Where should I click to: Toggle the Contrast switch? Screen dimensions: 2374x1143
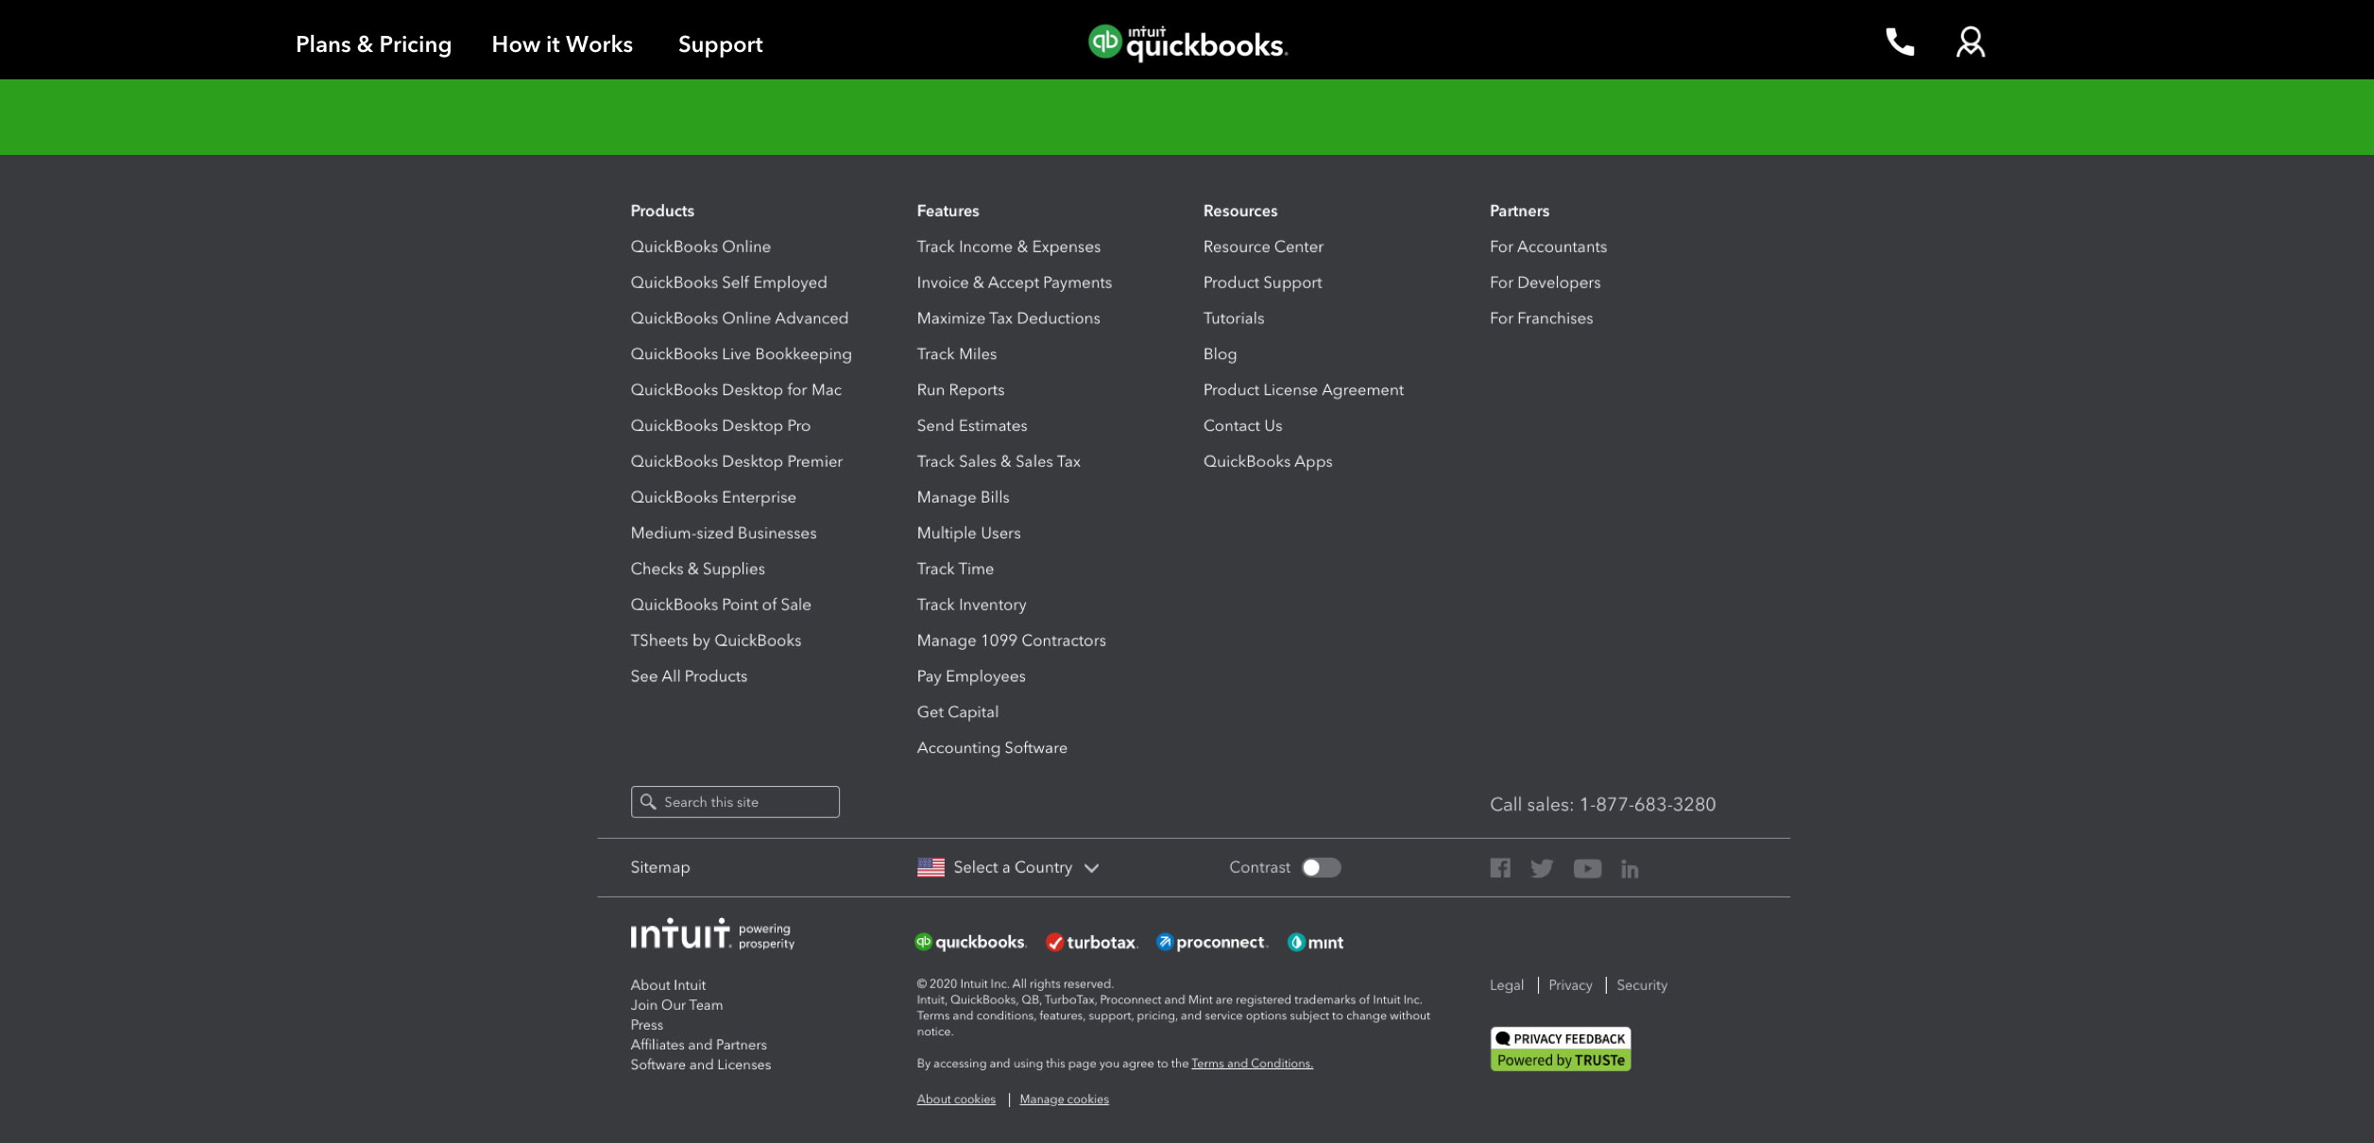1321,867
